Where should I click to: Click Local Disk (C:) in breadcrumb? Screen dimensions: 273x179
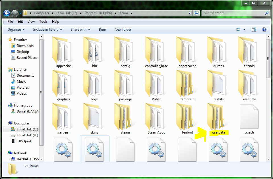pos(66,13)
